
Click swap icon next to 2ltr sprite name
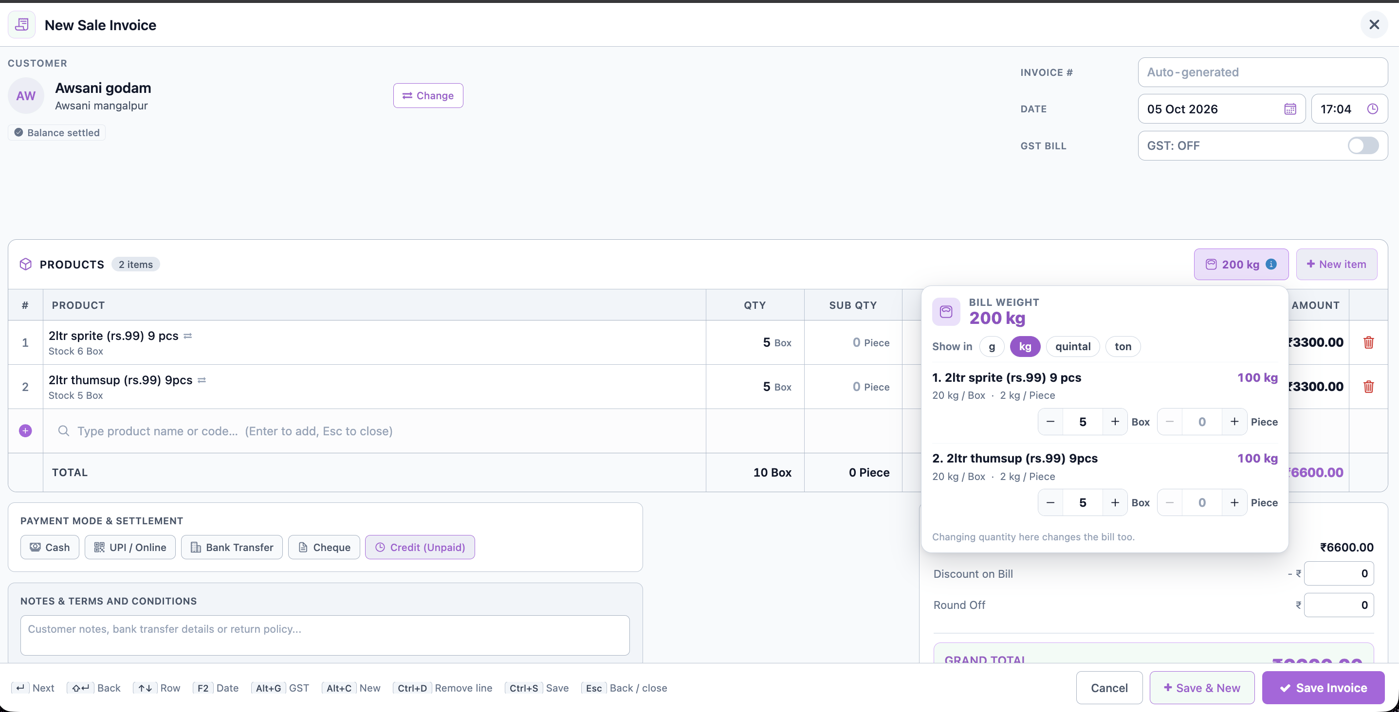[188, 336]
